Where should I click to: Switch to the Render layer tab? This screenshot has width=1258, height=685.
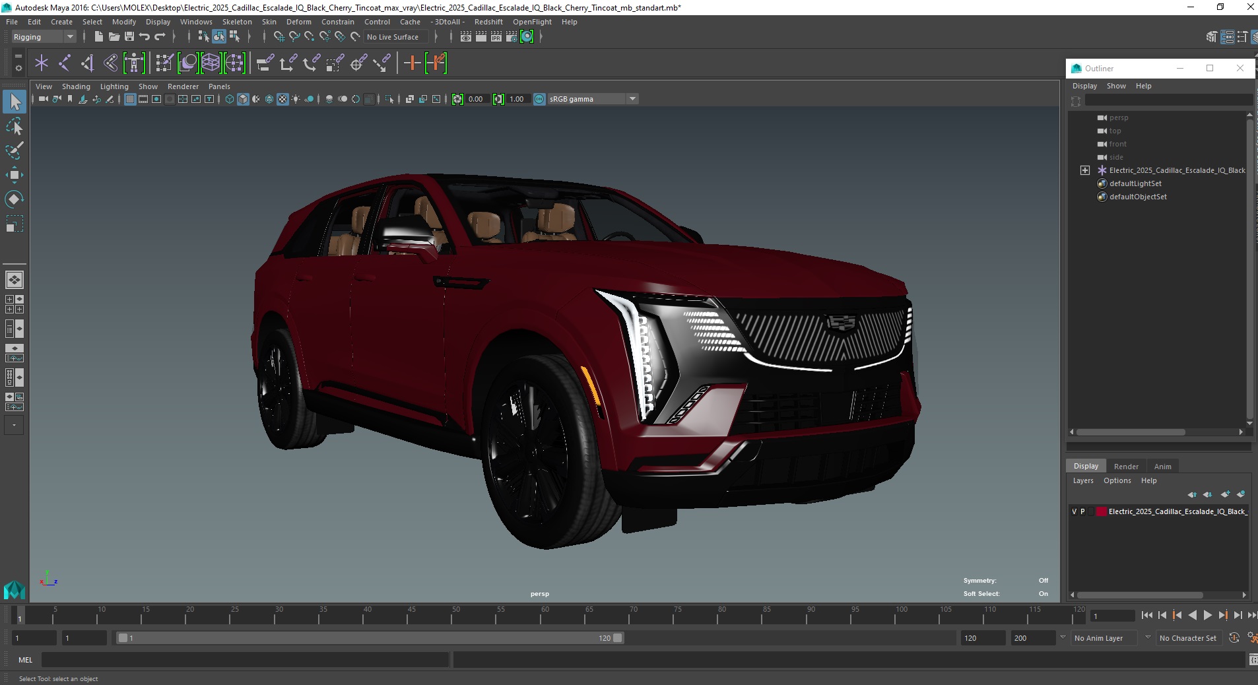1126,467
